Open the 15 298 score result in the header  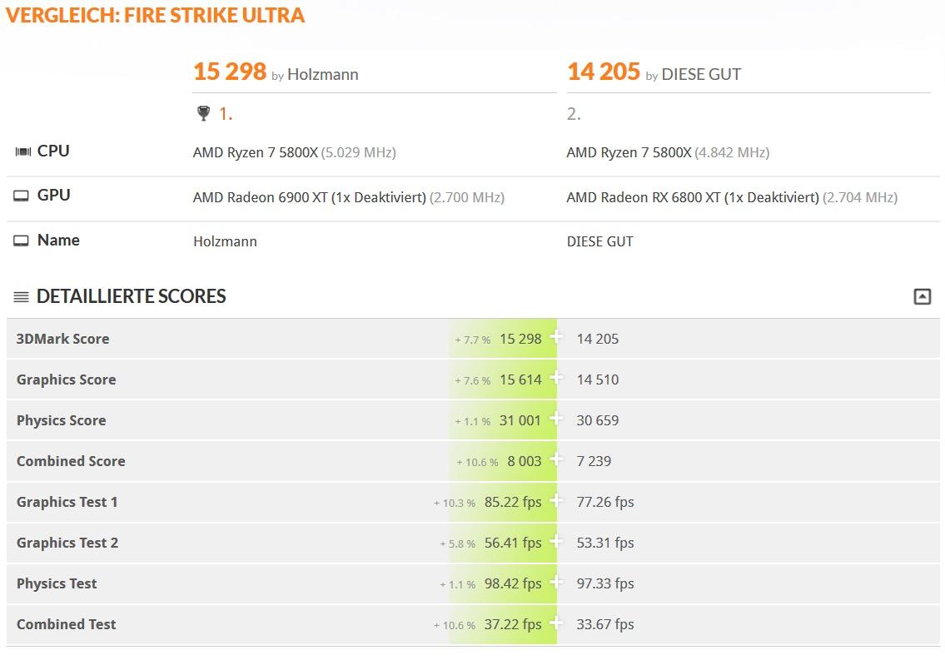click(230, 72)
